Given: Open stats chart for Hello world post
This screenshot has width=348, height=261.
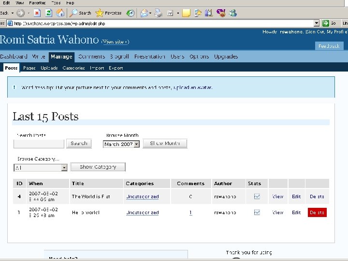Looking at the screenshot, I should tap(257, 212).
